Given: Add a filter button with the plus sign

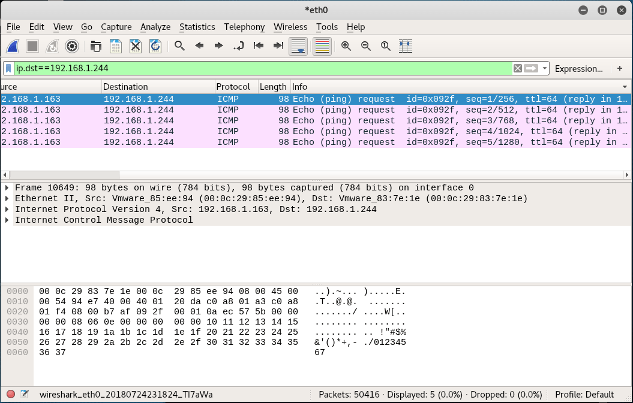Looking at the screenshot, I should pyautogui.click(x=619, y=68).
